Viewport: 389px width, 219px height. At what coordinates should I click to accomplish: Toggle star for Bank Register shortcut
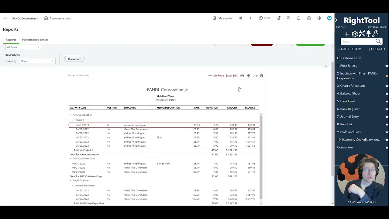click(x=387, y=109)
